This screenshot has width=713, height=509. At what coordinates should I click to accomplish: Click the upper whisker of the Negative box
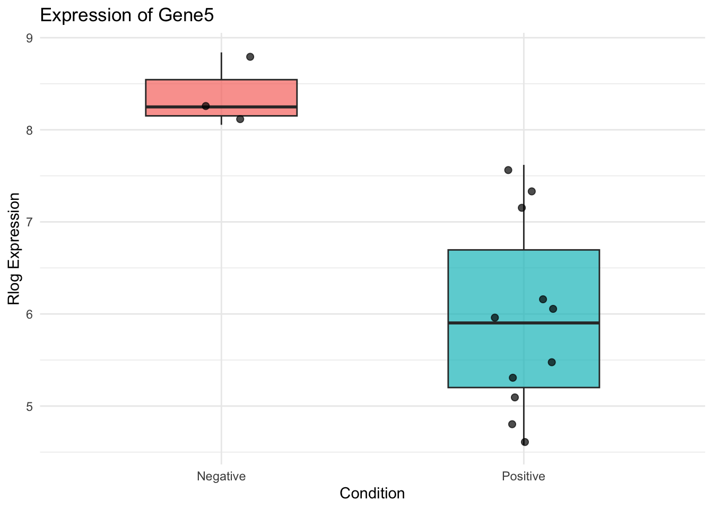click(x=221, y=66)
